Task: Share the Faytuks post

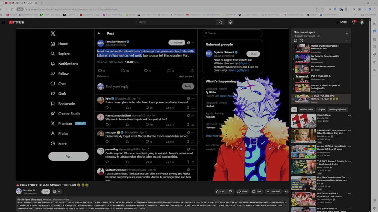Action: 192,71
